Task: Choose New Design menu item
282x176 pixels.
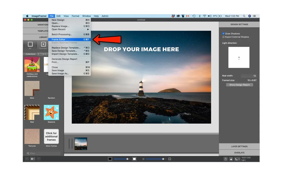Action: pos(69,20)
